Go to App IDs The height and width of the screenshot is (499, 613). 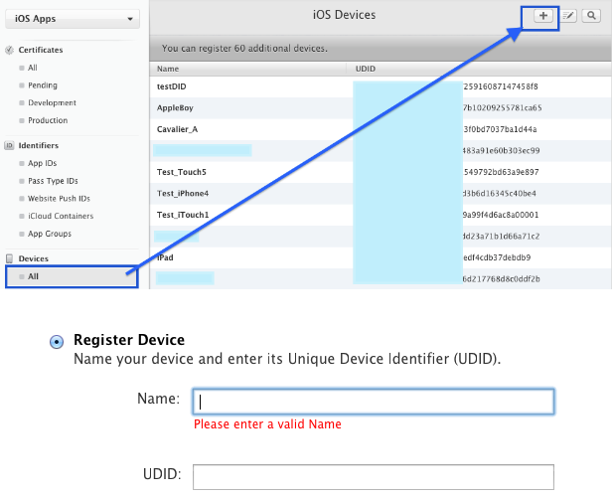43,163
